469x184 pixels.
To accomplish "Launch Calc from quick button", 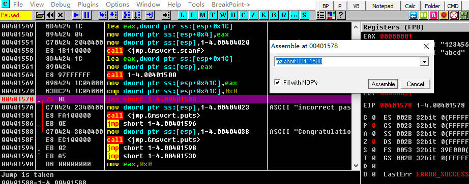I will (411, 6).
